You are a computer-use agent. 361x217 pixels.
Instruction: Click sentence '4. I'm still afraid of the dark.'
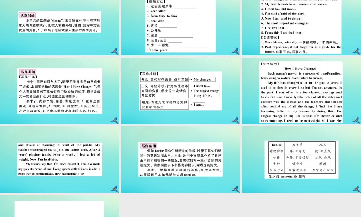coord(283,14)
